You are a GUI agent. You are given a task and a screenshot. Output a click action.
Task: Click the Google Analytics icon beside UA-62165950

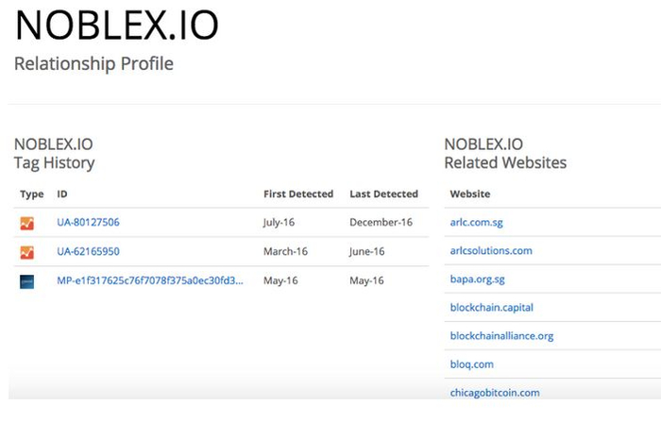26,252
